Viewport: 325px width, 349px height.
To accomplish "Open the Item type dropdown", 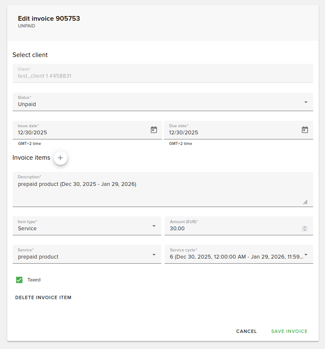I will click(x=154, y=226).
